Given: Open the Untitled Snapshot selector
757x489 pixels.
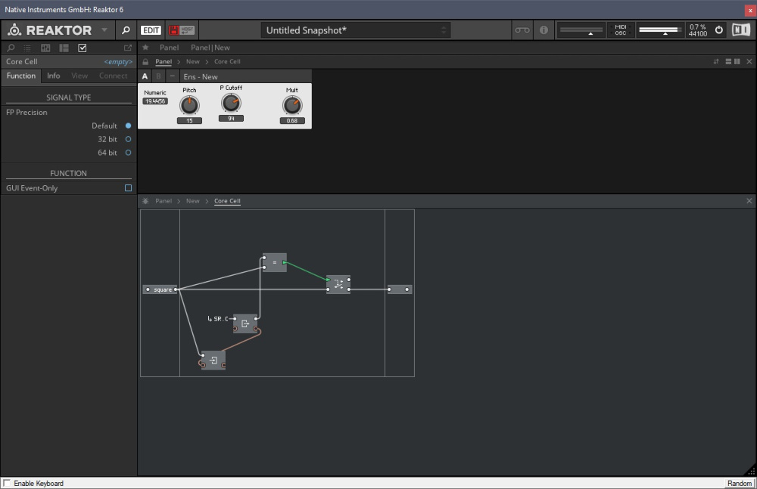Looking at the screenshot, I should pyautogui.click(x=356, y=30).
